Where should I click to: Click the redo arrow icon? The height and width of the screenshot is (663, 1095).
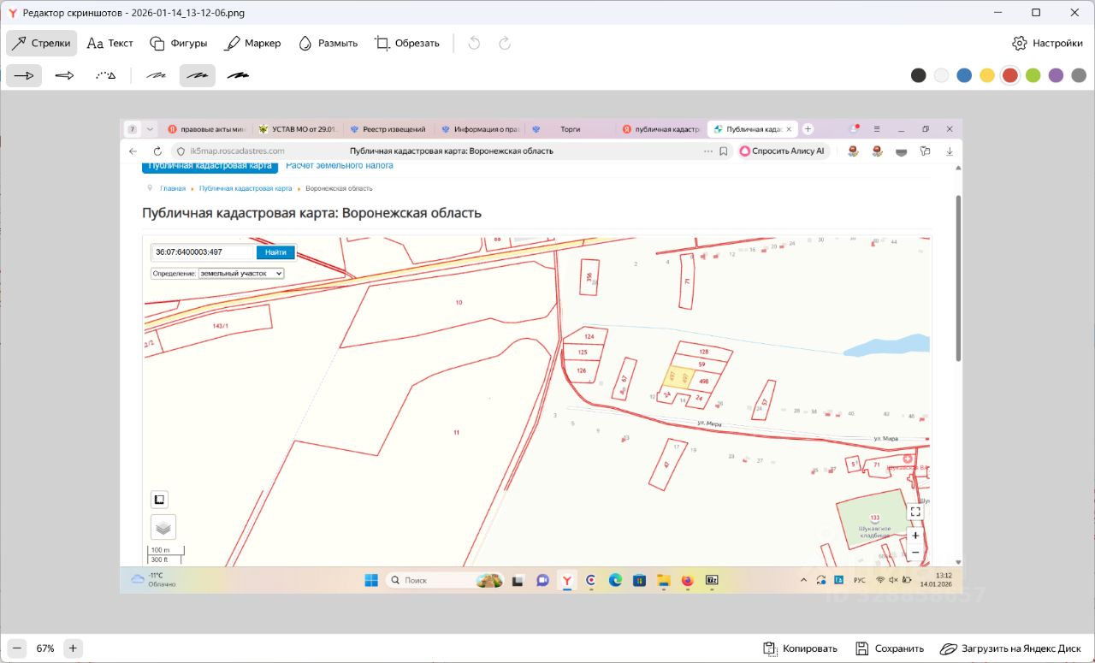(x=505, y=43)
